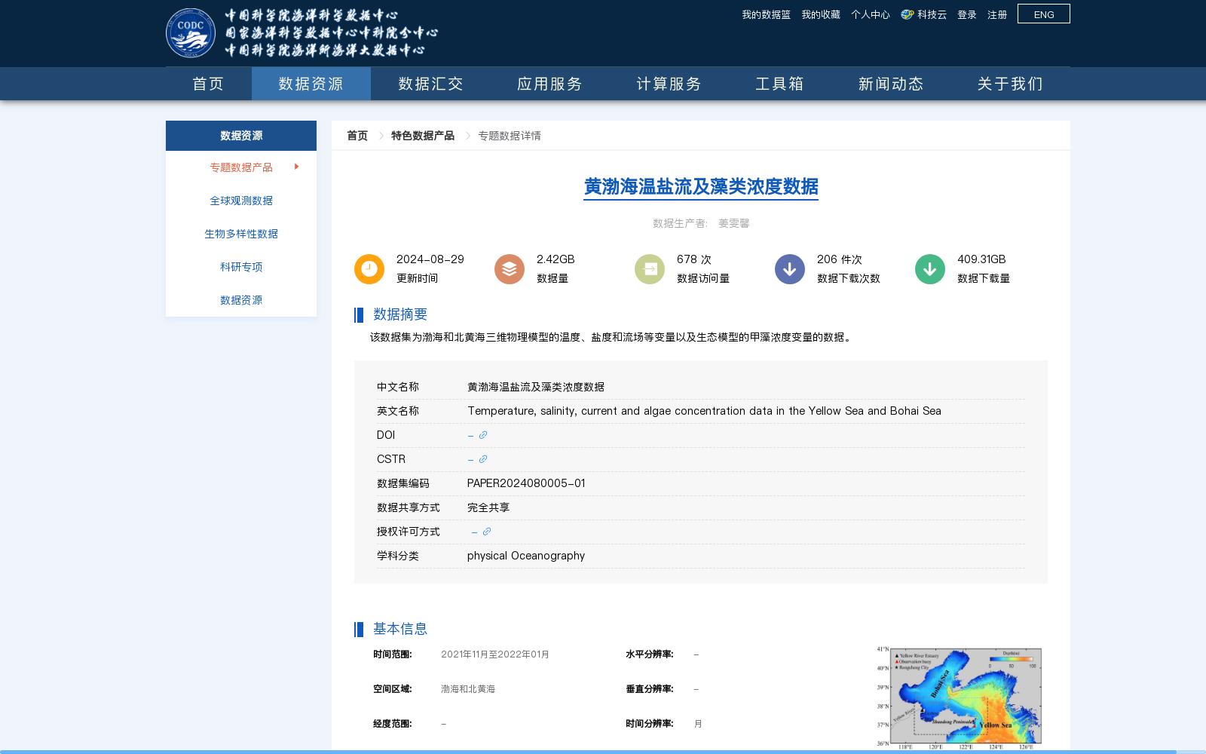Open the DOI link icon
Image resolution: width=1206 pixels, height=754 pixels.
[483, 435]
